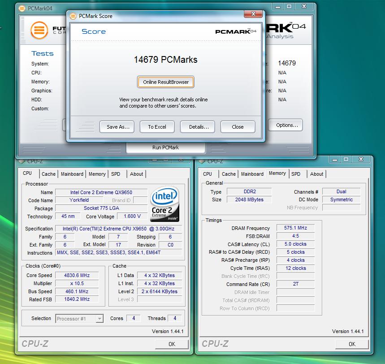The image size is (385, 364).
Task: Open PCMark04 Options...
Action: [286, 125]
